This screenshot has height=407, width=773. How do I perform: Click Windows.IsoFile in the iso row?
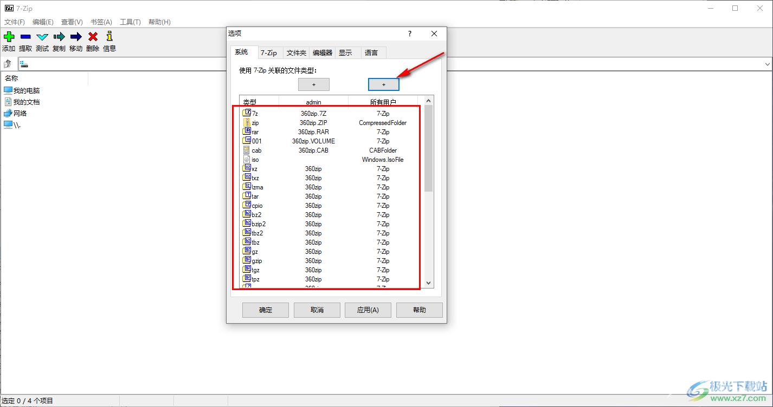point(383,160)
